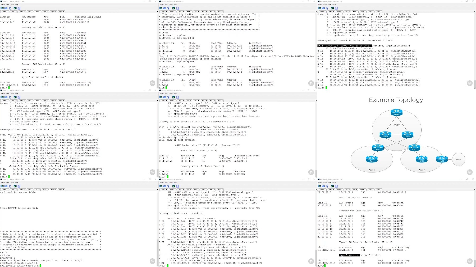Click the search/key icon in the nyc2 routing table window toolbar
Viewport: 476px width, 267px height.
tap(169, 186)
